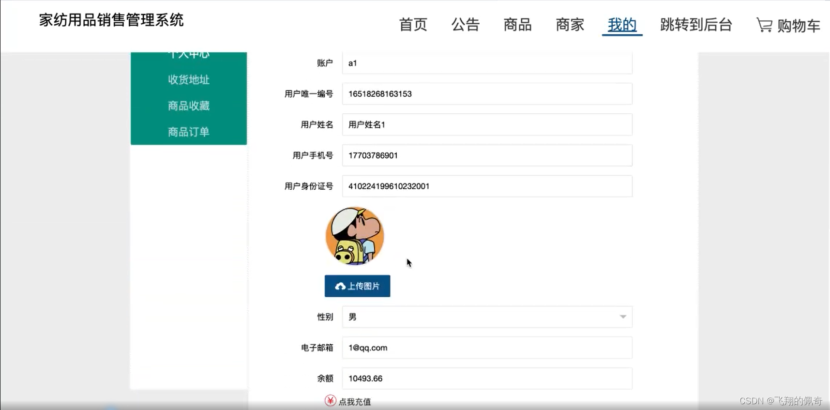Viewport: 830px width, 410px height.
Task: Click the 用户手机号 phone field
Action: click(x=487, y=155)
